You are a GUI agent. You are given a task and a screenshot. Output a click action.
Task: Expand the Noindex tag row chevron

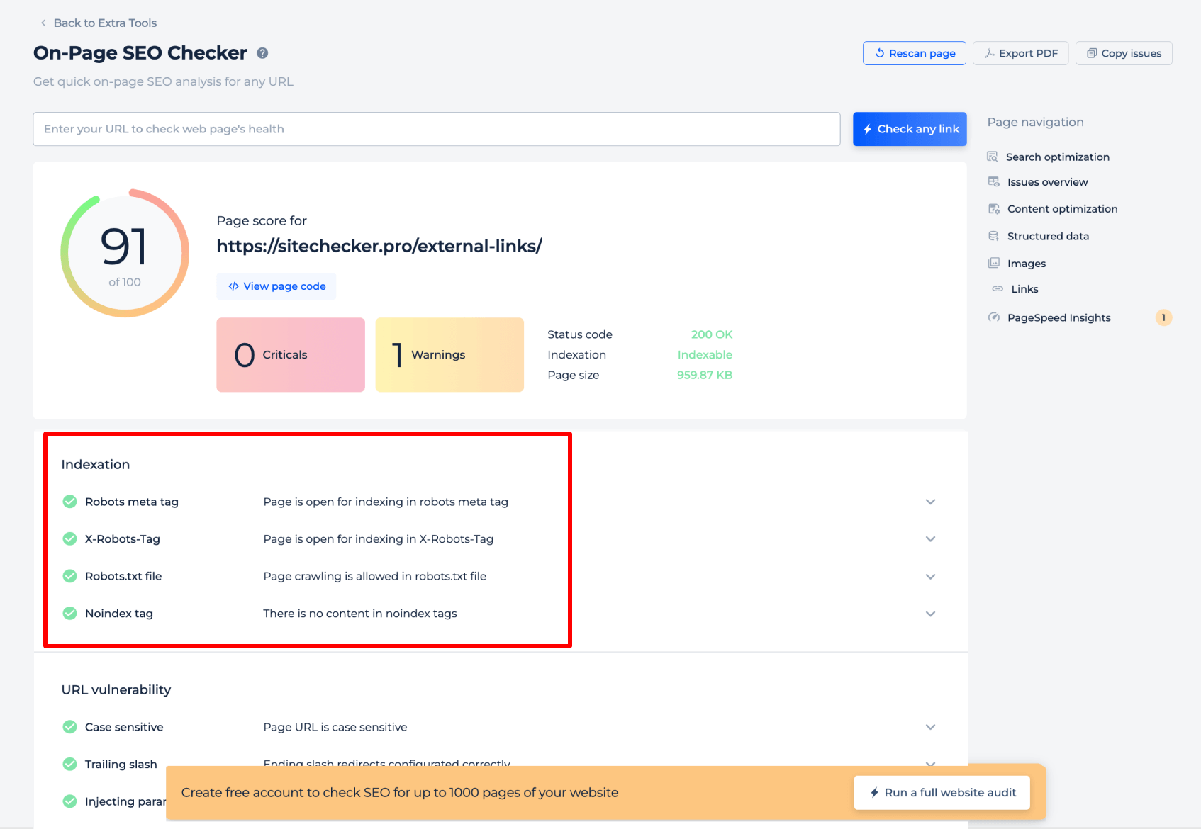930,614
